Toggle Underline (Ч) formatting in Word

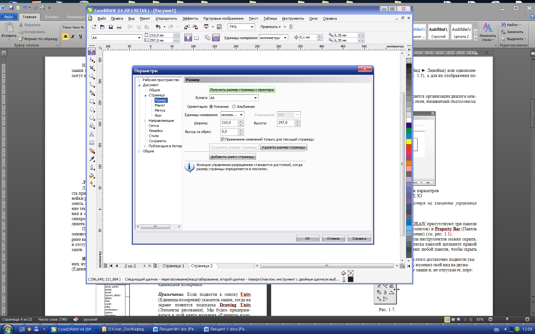[x=80, y=37]
